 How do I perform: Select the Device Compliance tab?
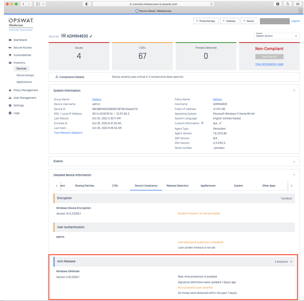pos(146,186)
